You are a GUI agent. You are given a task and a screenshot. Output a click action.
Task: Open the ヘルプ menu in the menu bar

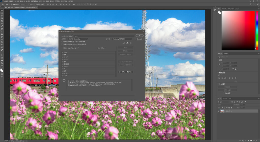[x=71, y=1]
